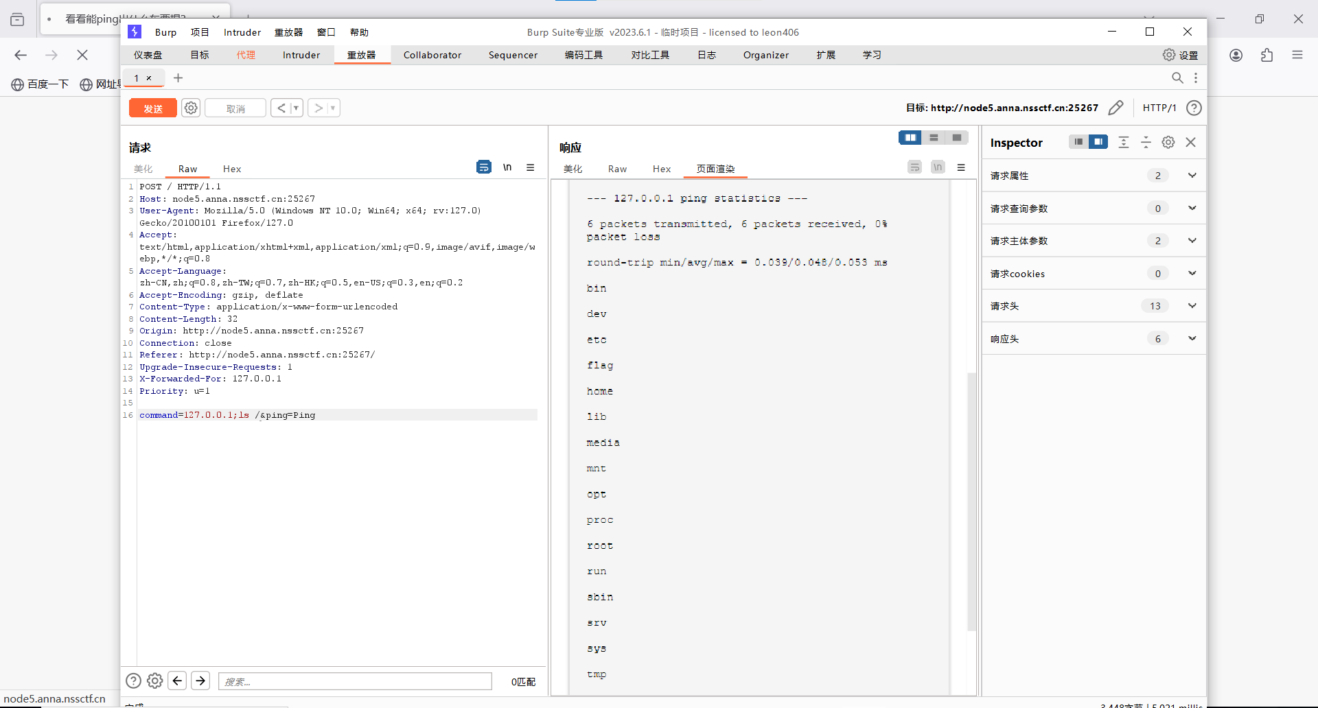Click the 发送 send button
1318x708 pixels.
[x=153, y=108]
